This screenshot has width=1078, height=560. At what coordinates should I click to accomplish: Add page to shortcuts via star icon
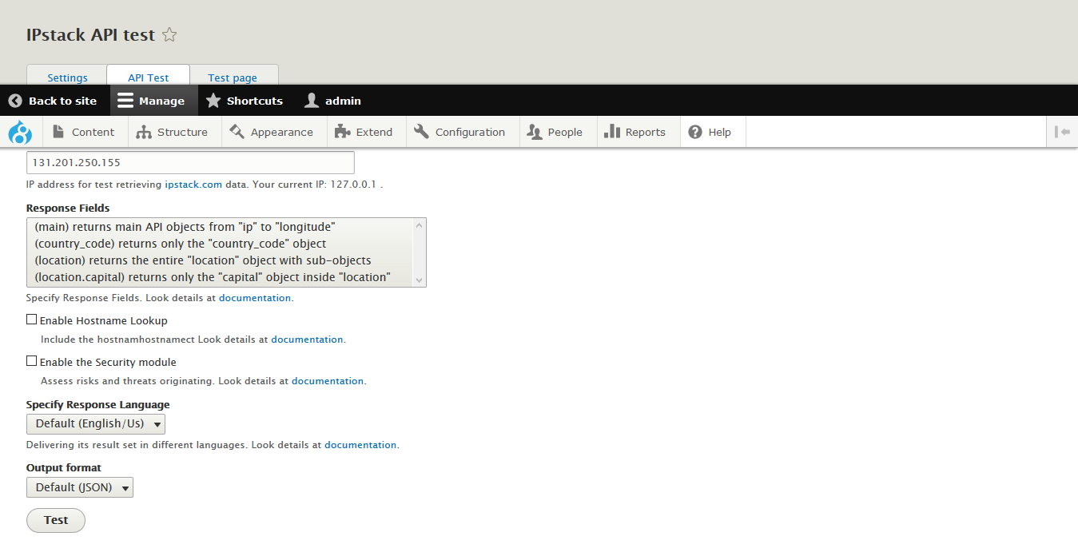click(169, 35)
